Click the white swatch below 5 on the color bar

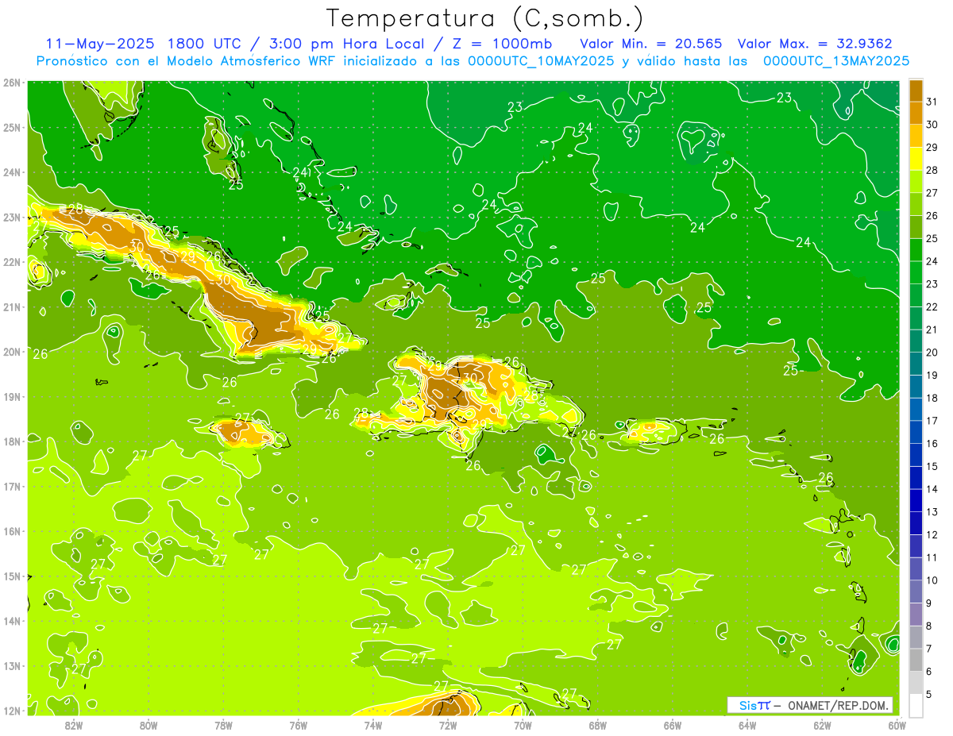click(x=916, y=705)
